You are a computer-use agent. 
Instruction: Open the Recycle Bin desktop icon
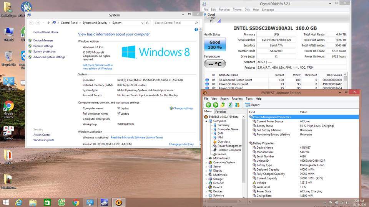9,58
